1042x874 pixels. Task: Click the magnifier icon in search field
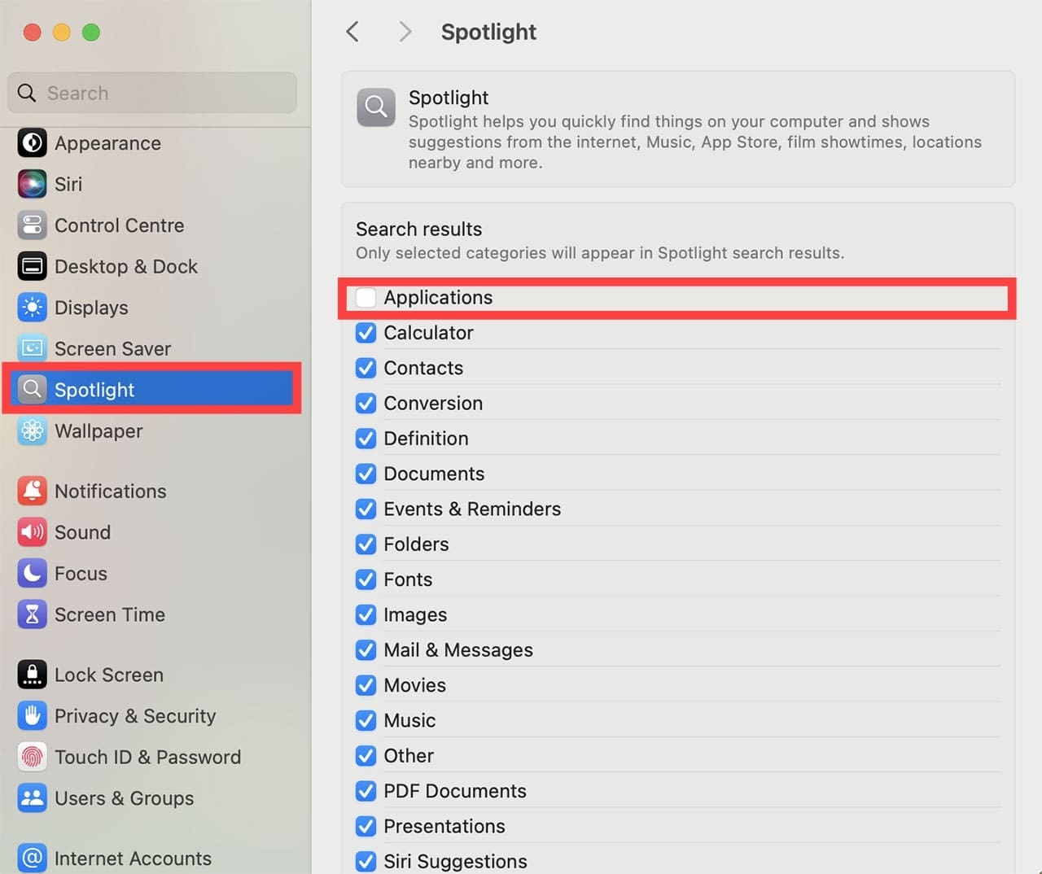[x=27, y=93]
